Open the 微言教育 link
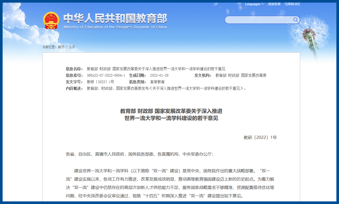 tap(274, 4)
